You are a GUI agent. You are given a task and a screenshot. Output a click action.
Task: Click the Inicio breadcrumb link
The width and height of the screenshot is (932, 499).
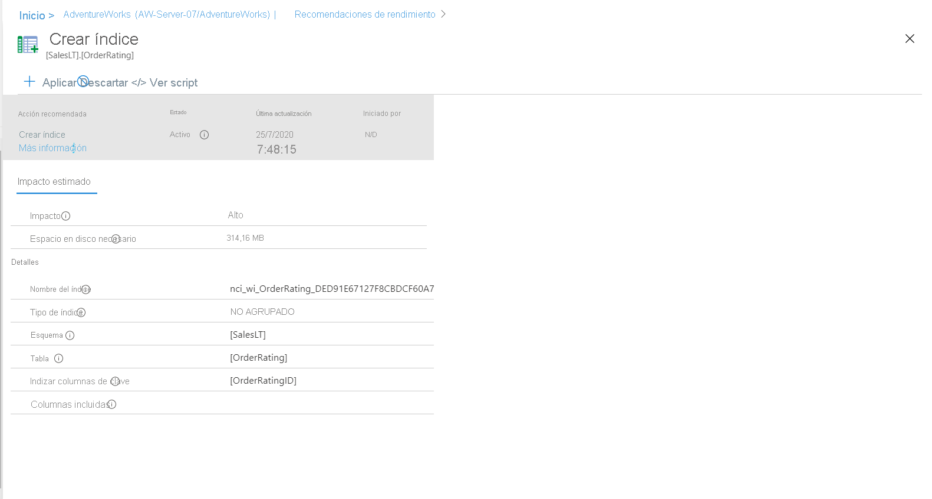(x=32, y=15)
